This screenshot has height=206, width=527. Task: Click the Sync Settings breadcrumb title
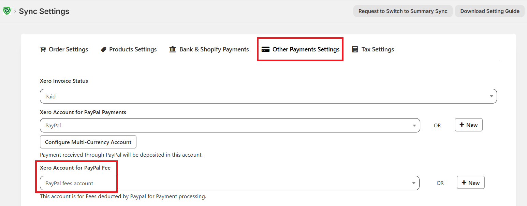point(44,11)
